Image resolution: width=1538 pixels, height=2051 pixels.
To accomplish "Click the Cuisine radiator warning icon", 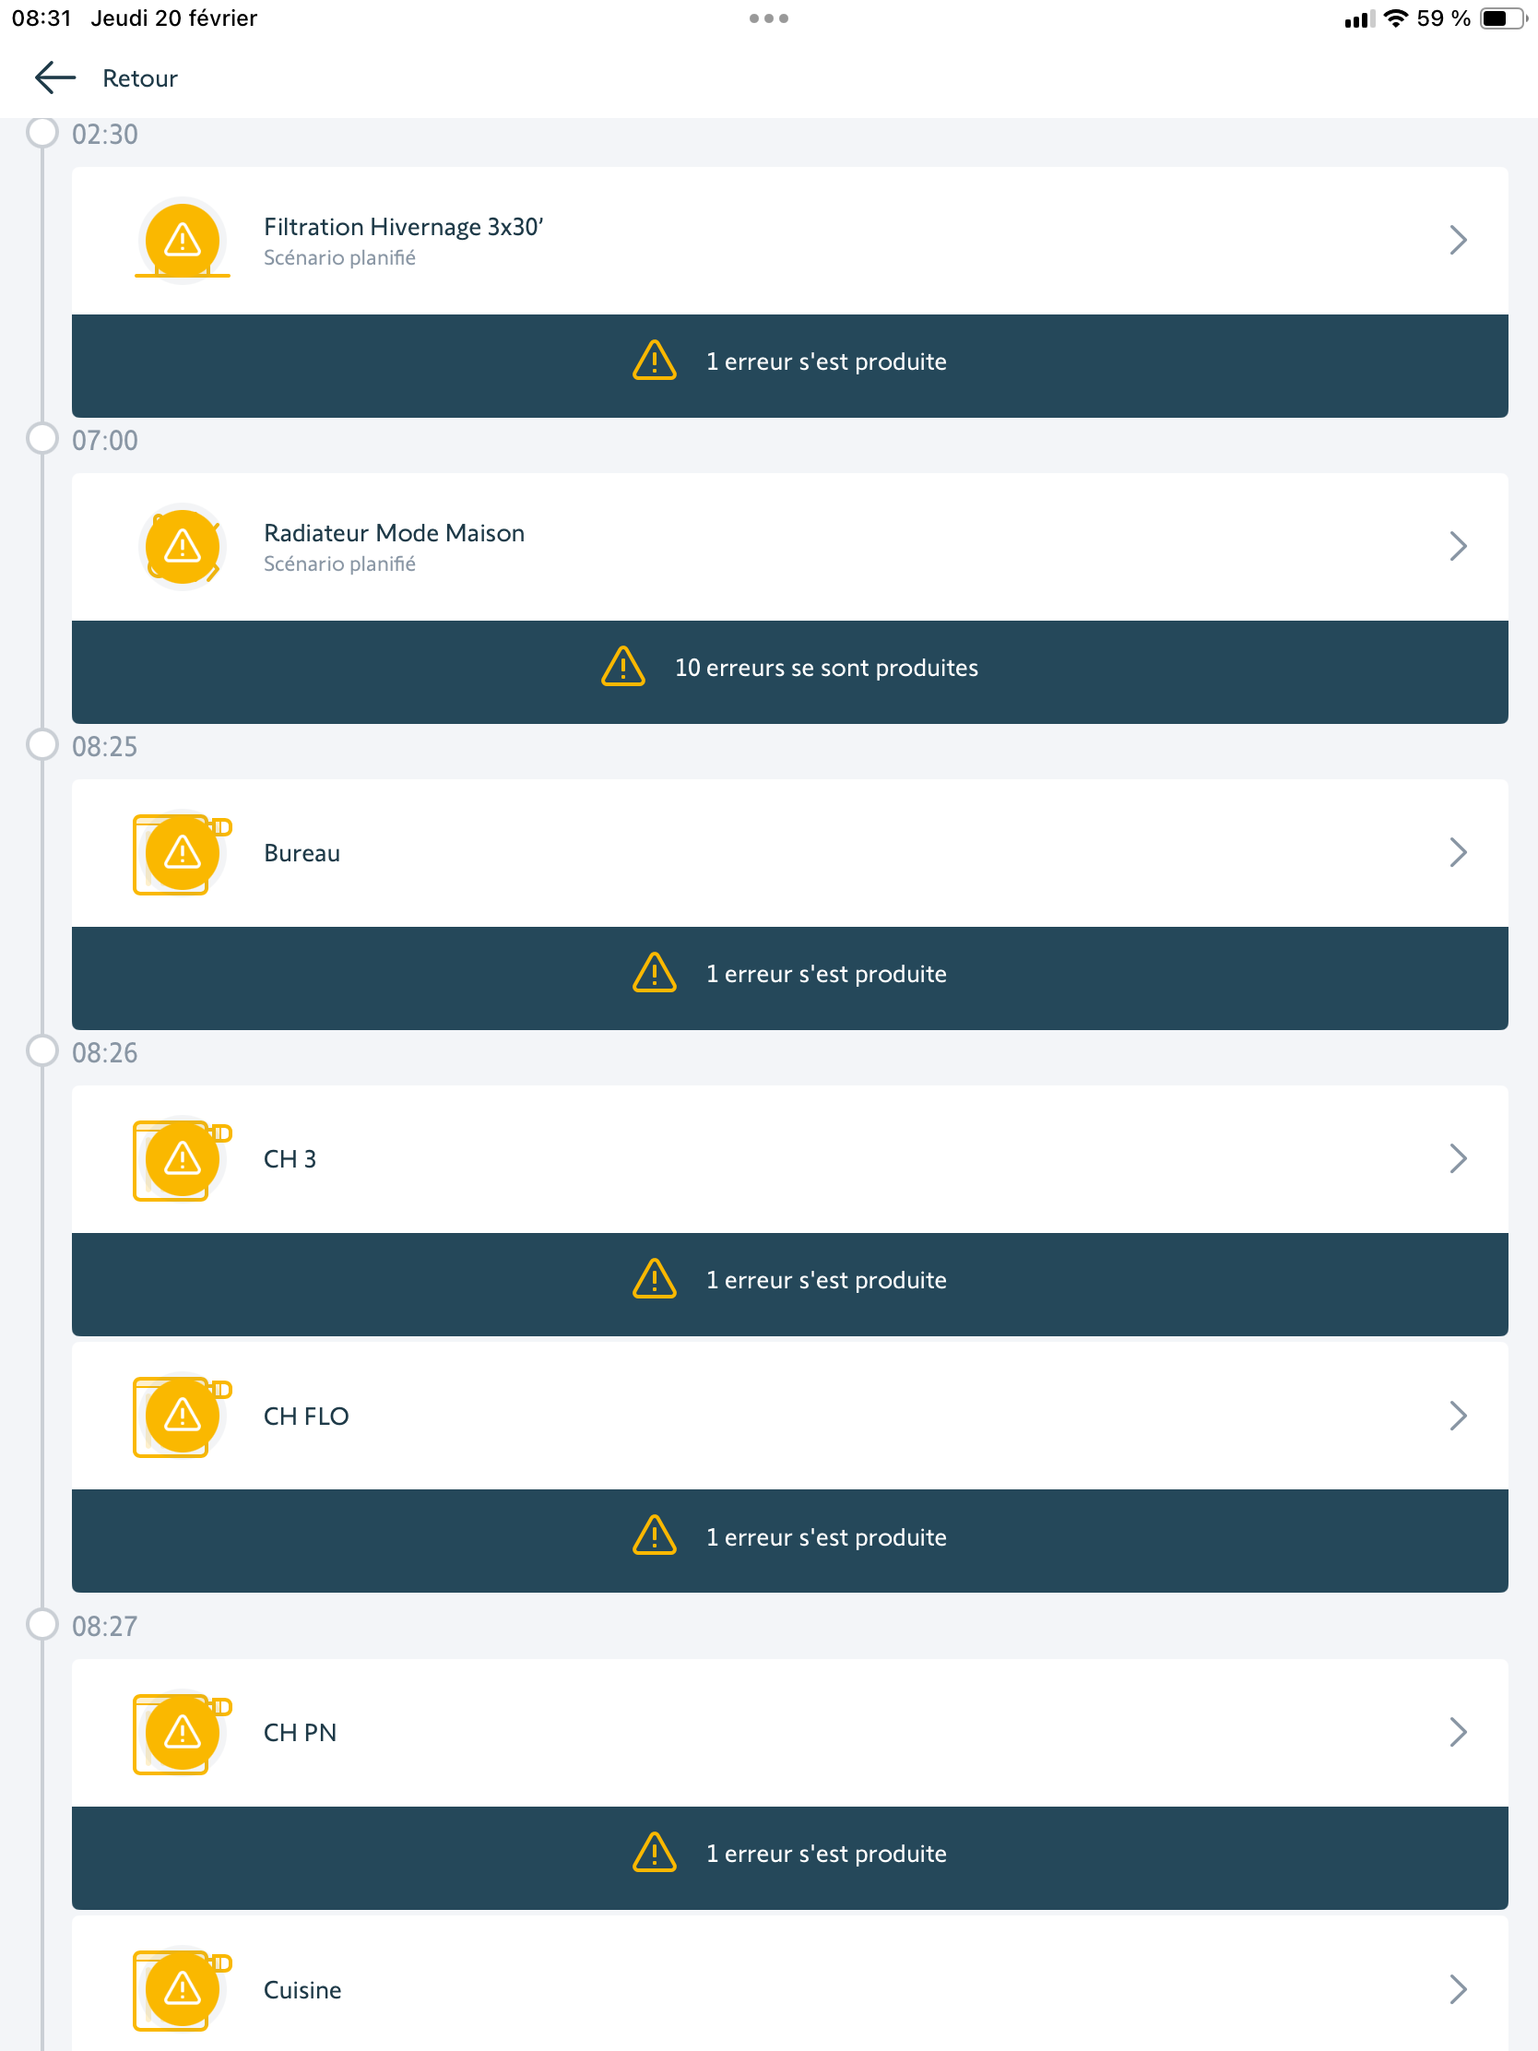I will click(x=183, y=1989).
